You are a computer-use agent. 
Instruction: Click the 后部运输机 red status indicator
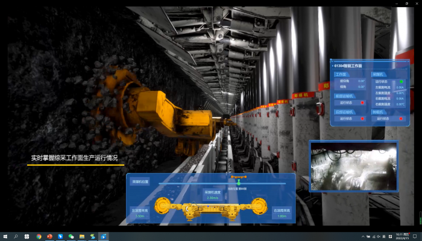pyautogui.click(x=362, y=119)
